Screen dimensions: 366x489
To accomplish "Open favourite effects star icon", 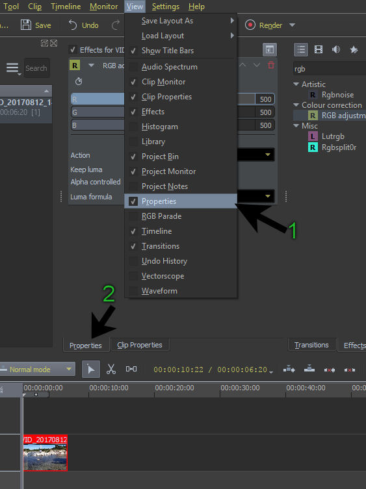I will [x=354, y=49].
